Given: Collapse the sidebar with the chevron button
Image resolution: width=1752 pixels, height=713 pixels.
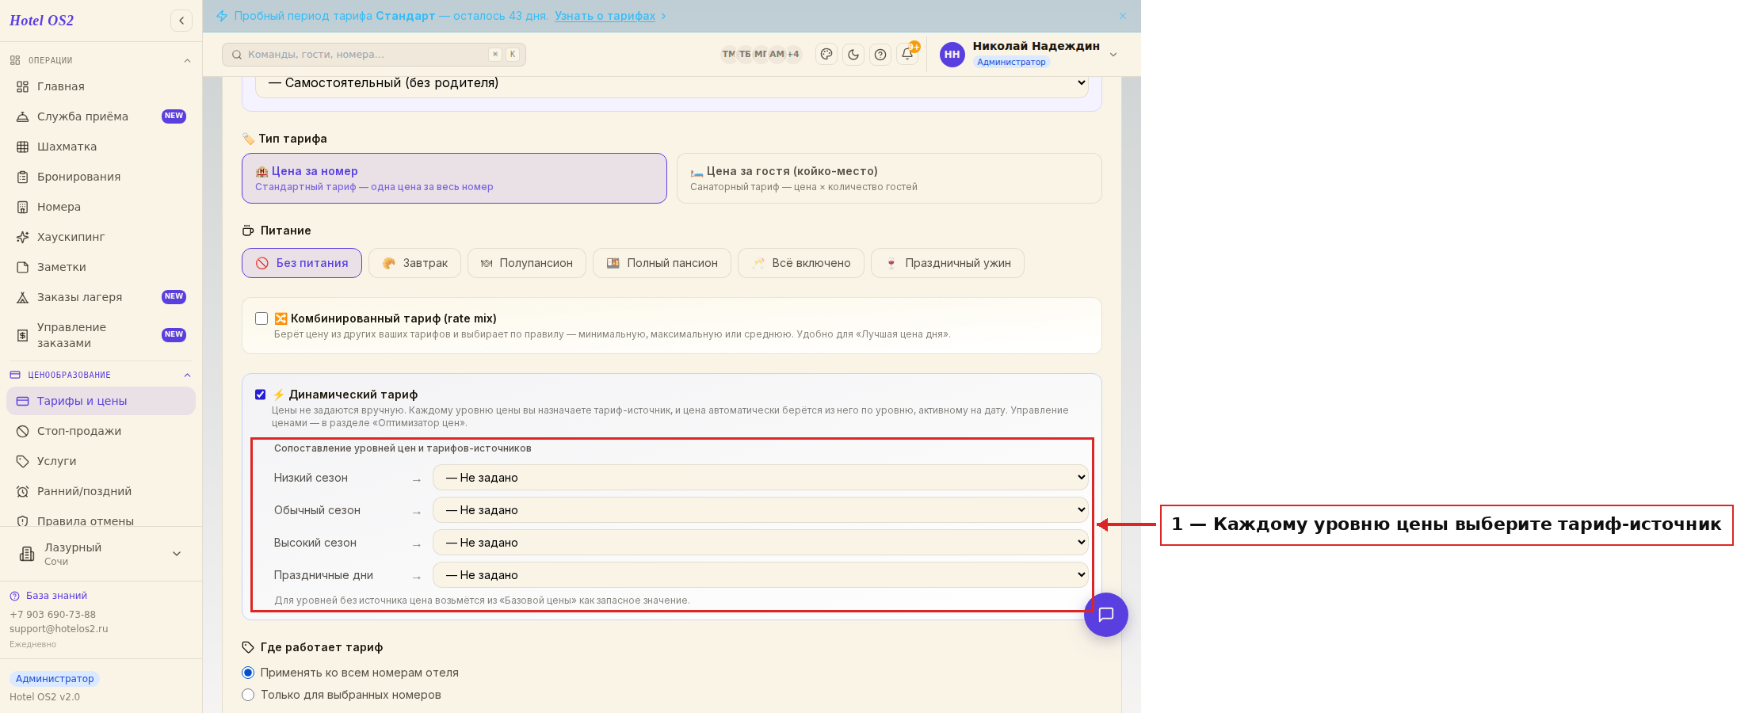Looking at the screenshot, I should (x=181, y=21).
